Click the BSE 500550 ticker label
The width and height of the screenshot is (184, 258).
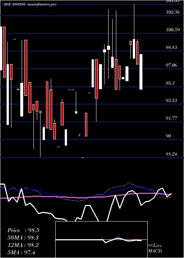[x=15, y=4]
